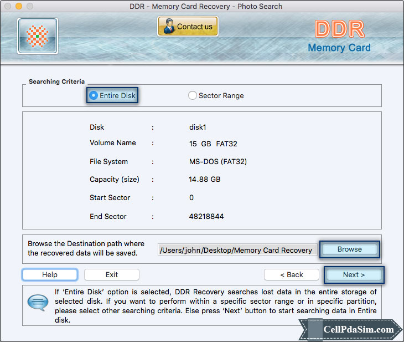Viewport: 404px width, 342px height.
Task: Go back with the < Back button
Action: pyautogui.click(x=292, y=274)
